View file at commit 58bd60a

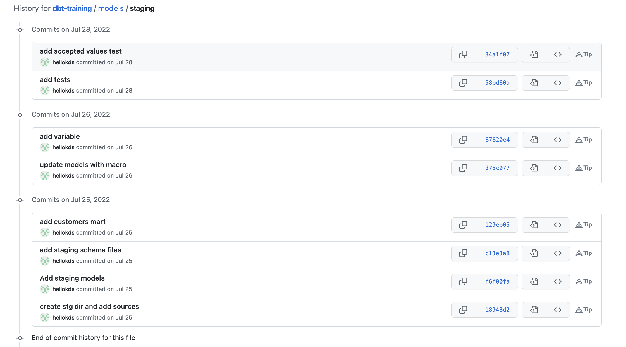(534, 83)
